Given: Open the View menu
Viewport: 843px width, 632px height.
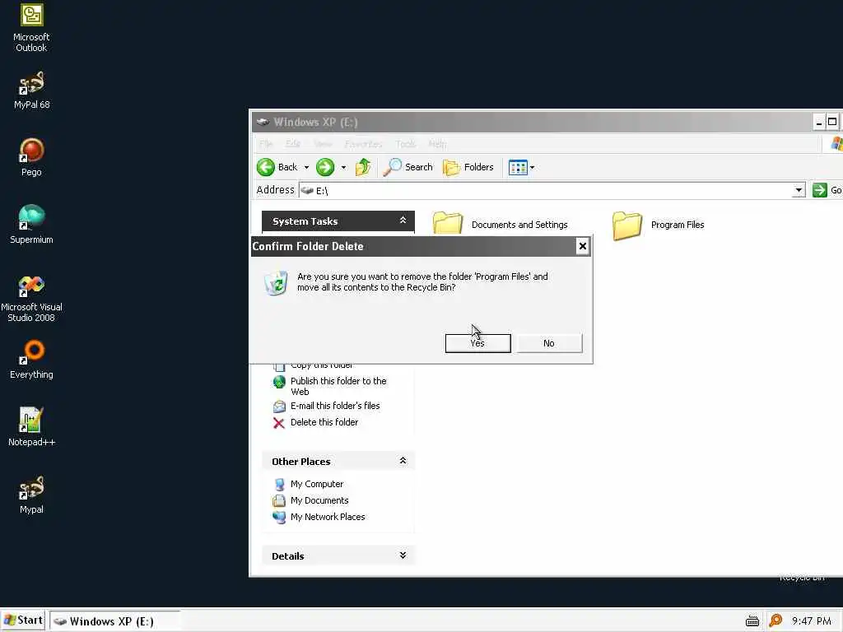Looking at the screenshot, I should pyautogui.click(x=323, y=144).
